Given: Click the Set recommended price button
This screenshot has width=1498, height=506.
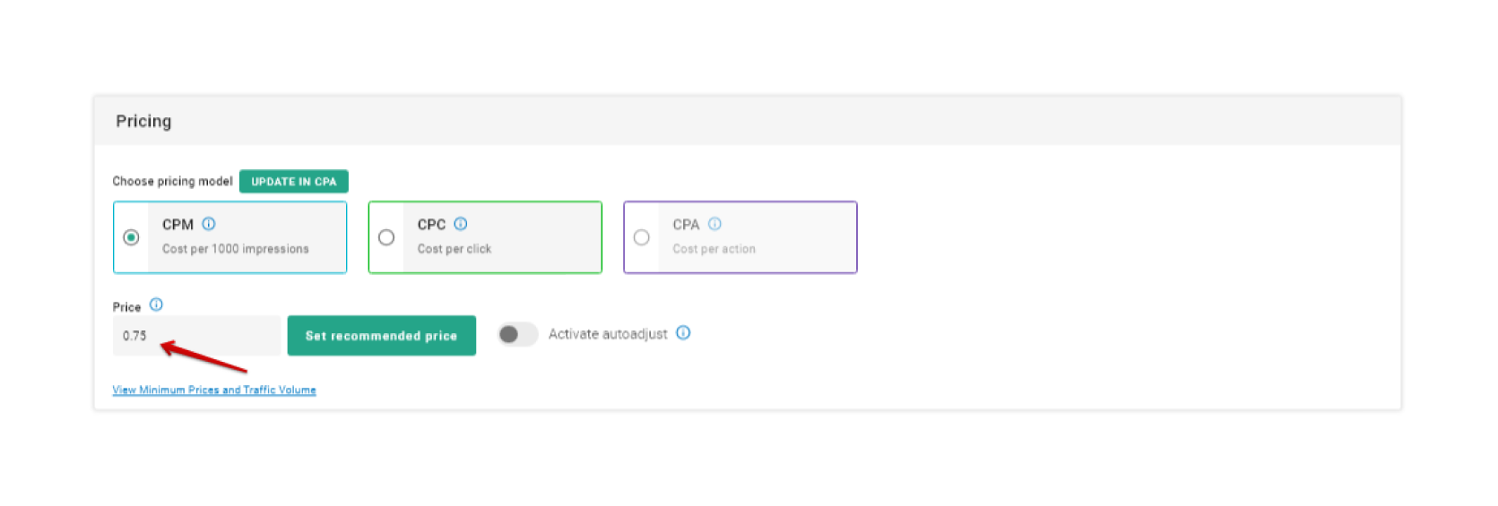Looking at the screenshot, I should coord(381,336).
